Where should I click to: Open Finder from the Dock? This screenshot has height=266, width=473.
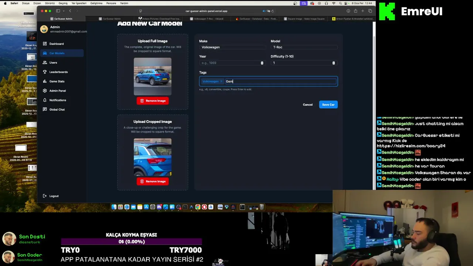(x=114, y=207)
